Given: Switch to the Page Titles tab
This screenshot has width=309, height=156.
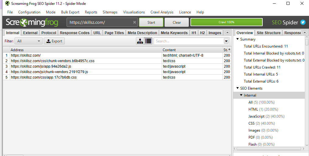Looking at the screenshot, I should (x=114, y=33).
